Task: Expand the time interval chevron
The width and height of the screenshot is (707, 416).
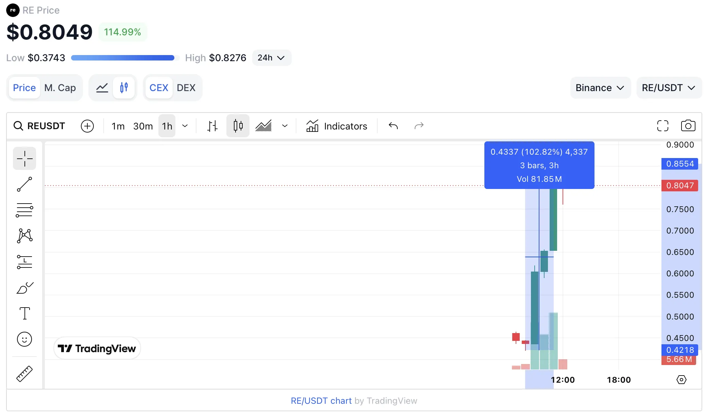Action: click(185, 126)
